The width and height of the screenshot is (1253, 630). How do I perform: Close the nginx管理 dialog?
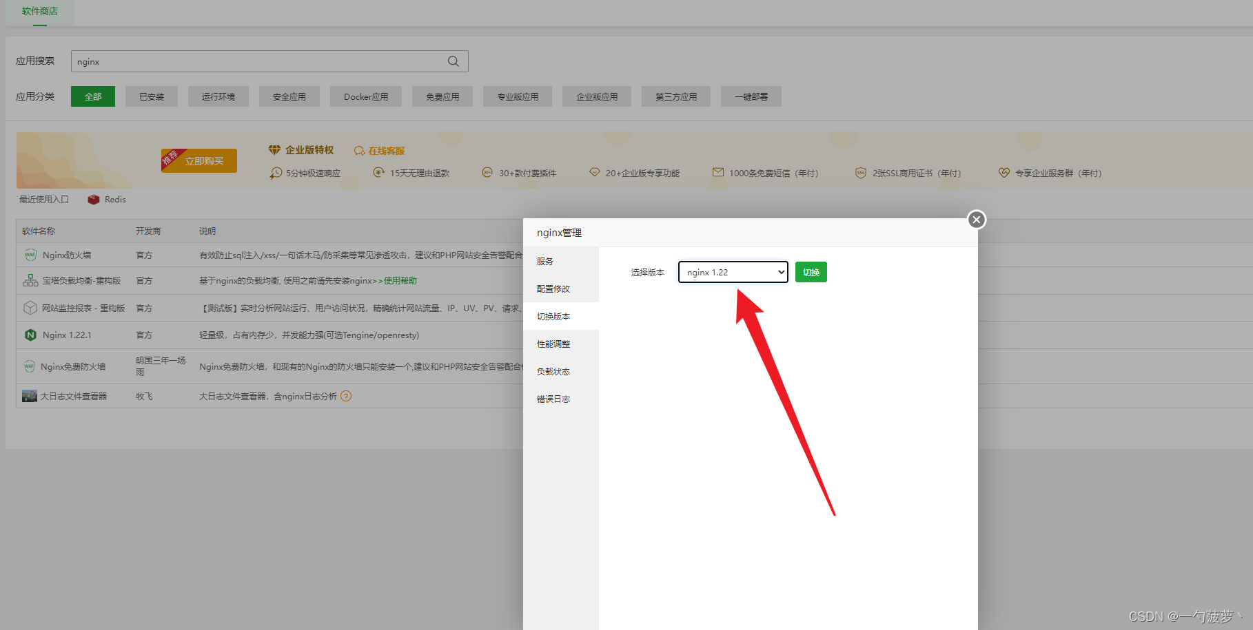976,220
